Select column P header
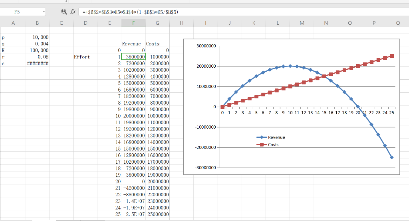Image resolution: width=409 pixels, height=221 pixels. coord(374,23)
